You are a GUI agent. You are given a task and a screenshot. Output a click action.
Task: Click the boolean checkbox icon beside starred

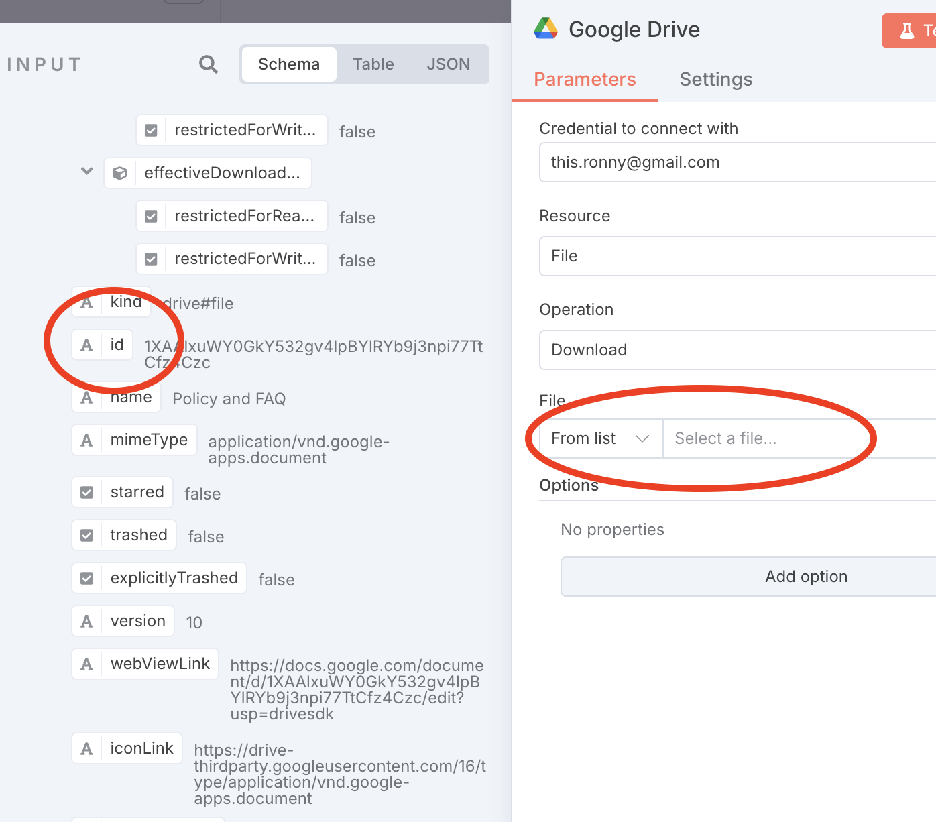click(x=86, y=493)
